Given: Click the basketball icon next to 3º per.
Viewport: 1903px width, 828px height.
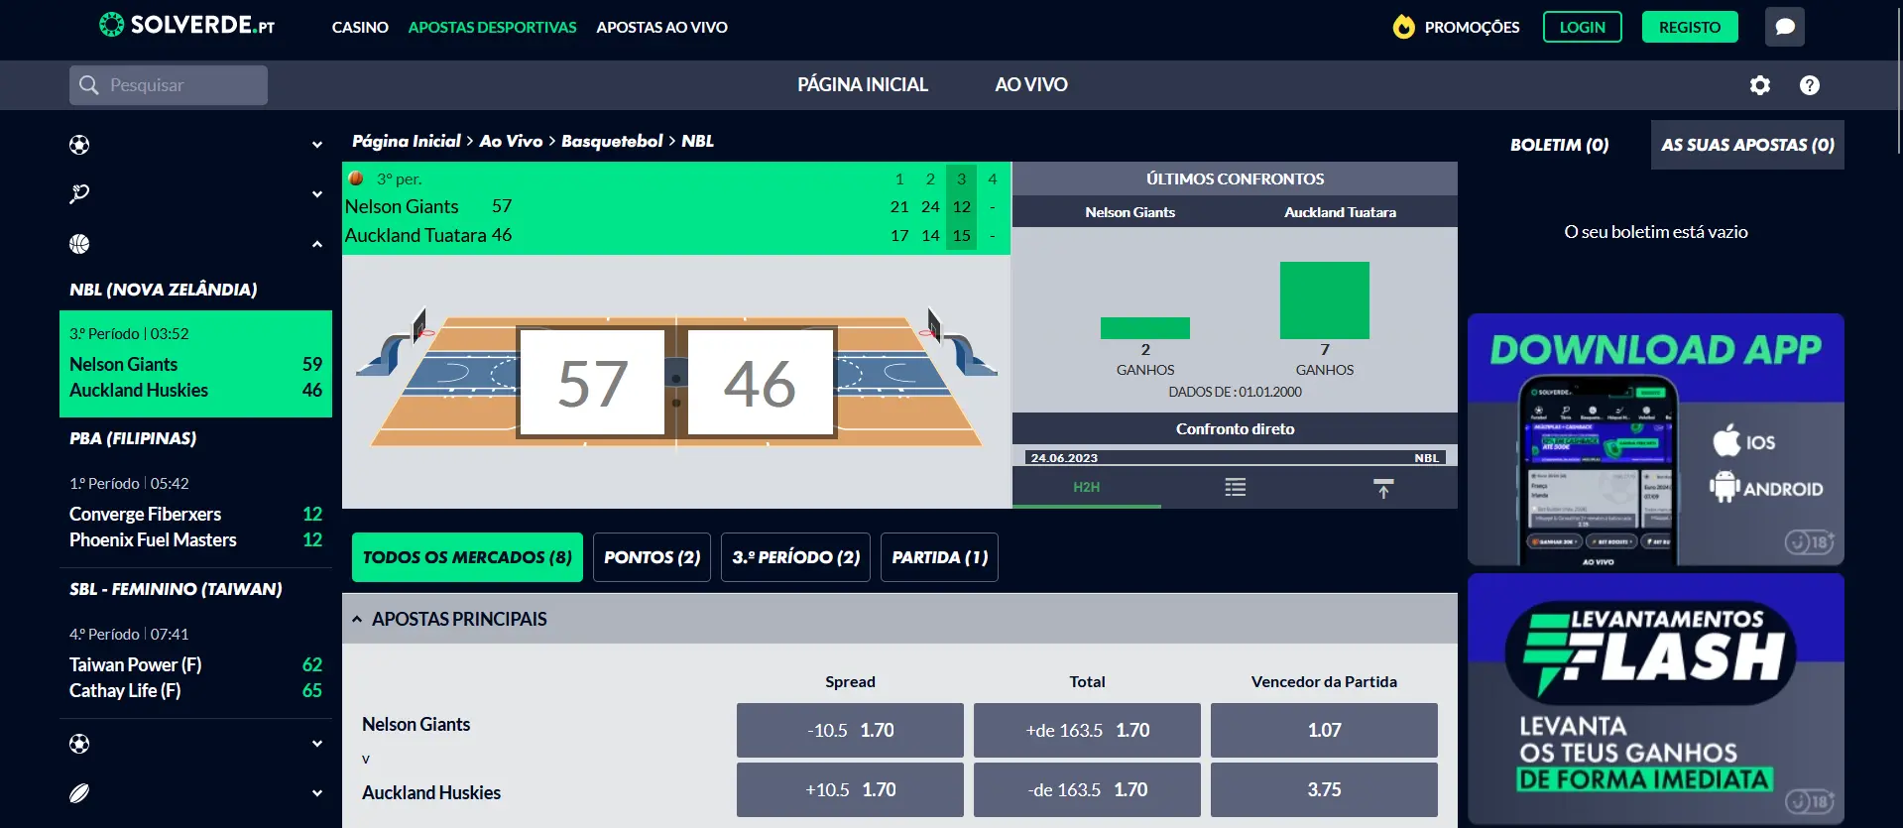Looking at the screenshot, I should pos(356,178).
